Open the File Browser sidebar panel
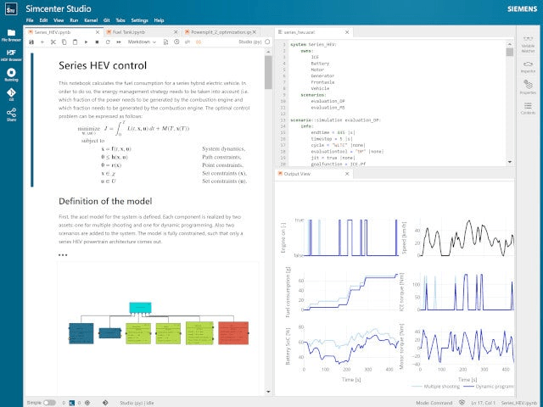 point(12,35)
